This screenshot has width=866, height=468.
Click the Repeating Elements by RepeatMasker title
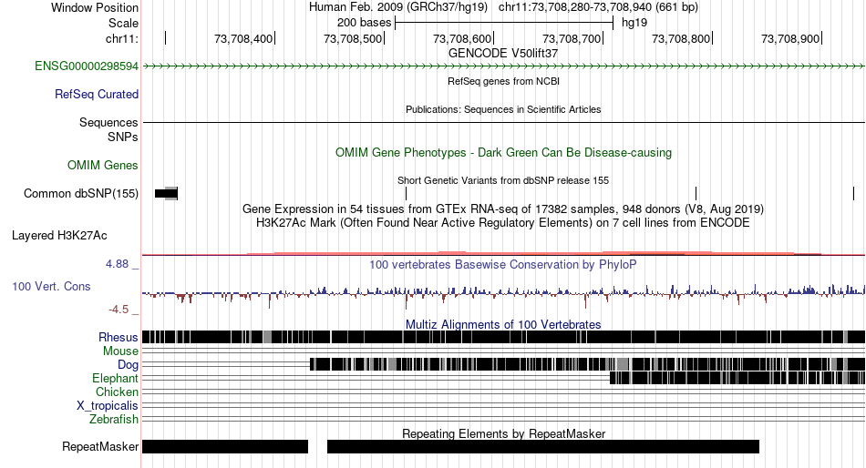coord(503,433)
